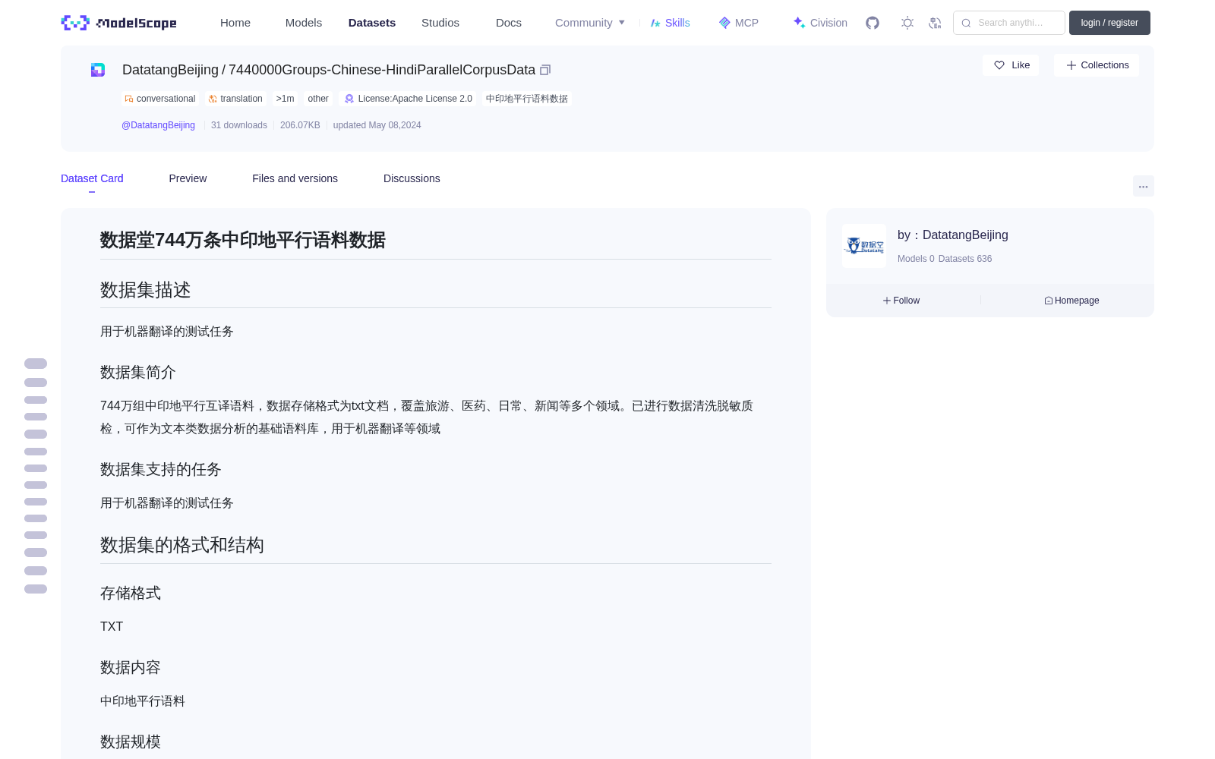Copy the dataset name using copy icon
Screen dimensions: 1215x759
coord(545,70)
